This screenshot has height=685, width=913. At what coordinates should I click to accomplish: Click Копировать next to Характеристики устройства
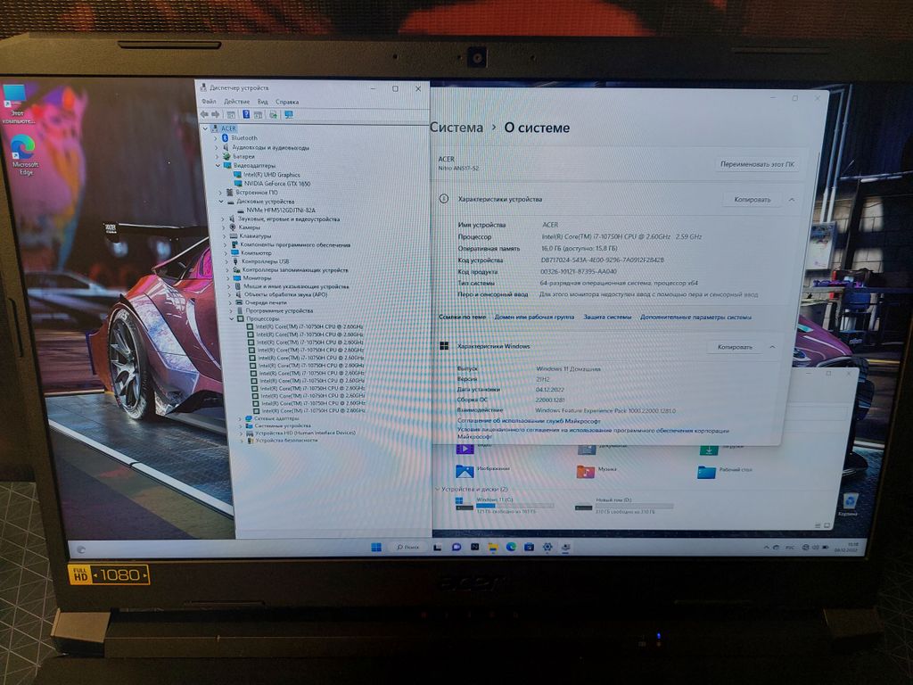pyautogui.click(x=752, y=200)
